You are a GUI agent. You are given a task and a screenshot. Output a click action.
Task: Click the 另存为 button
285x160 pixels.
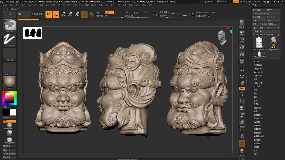[273, 10]
